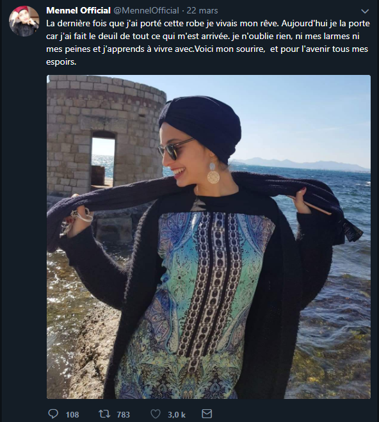Viewport: 379px width, 422px height.
Task: Click the word 'espoirs.' ending the tweet
Action: (61, 62)
